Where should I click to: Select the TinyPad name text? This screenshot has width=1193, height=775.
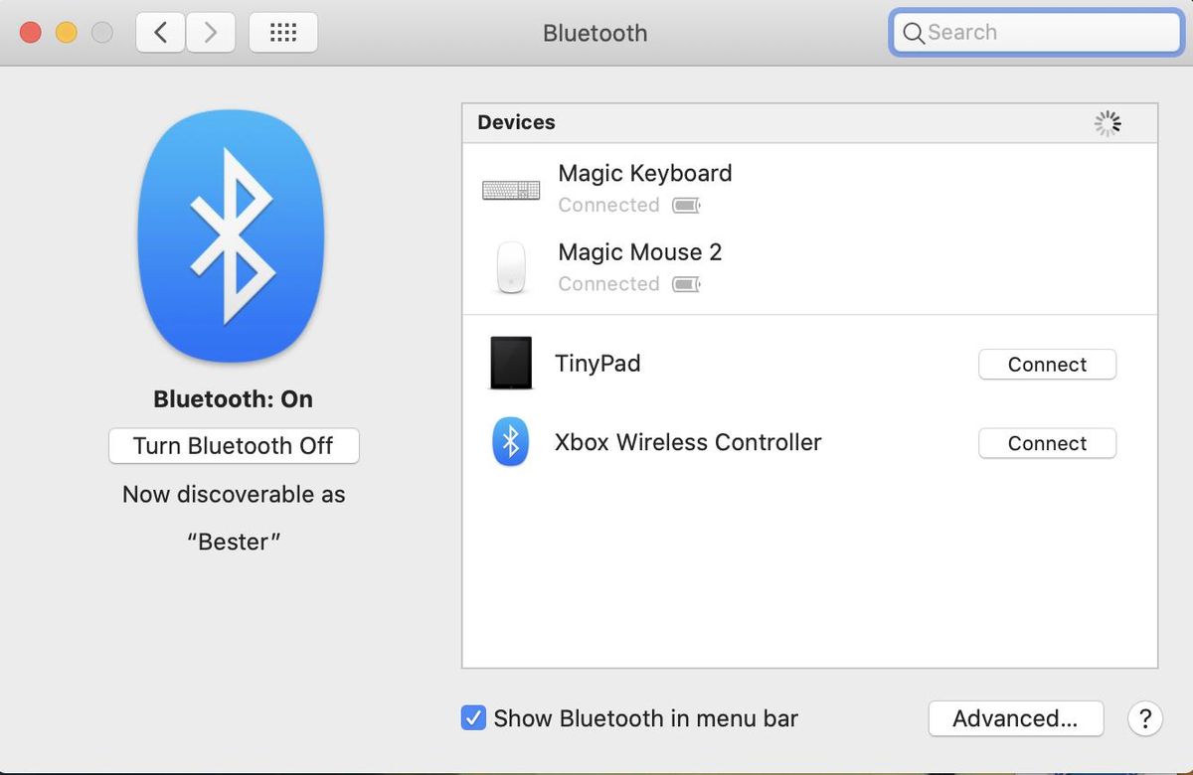[x=597, y=364]
